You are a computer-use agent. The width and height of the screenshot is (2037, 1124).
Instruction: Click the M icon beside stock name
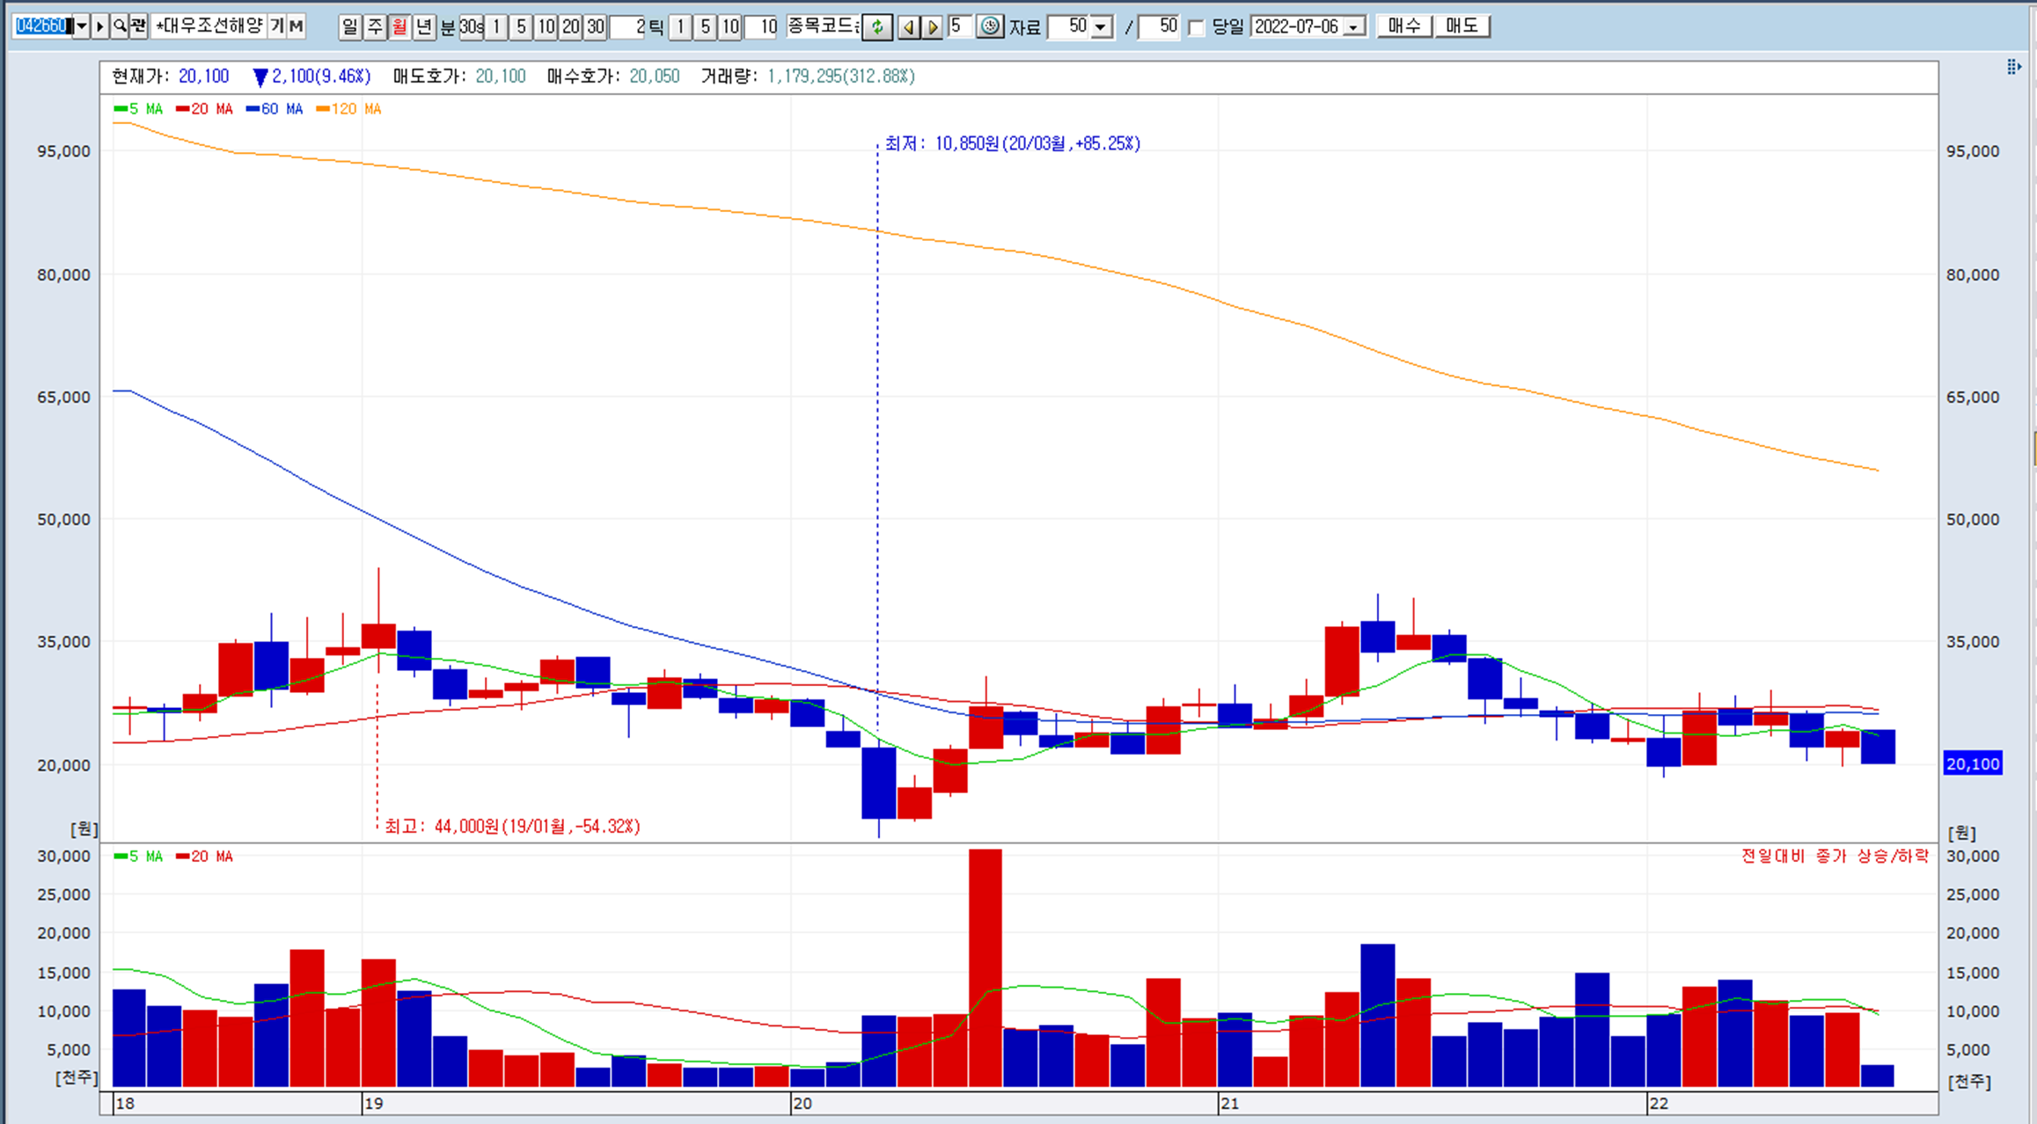[x=297, y=26]
